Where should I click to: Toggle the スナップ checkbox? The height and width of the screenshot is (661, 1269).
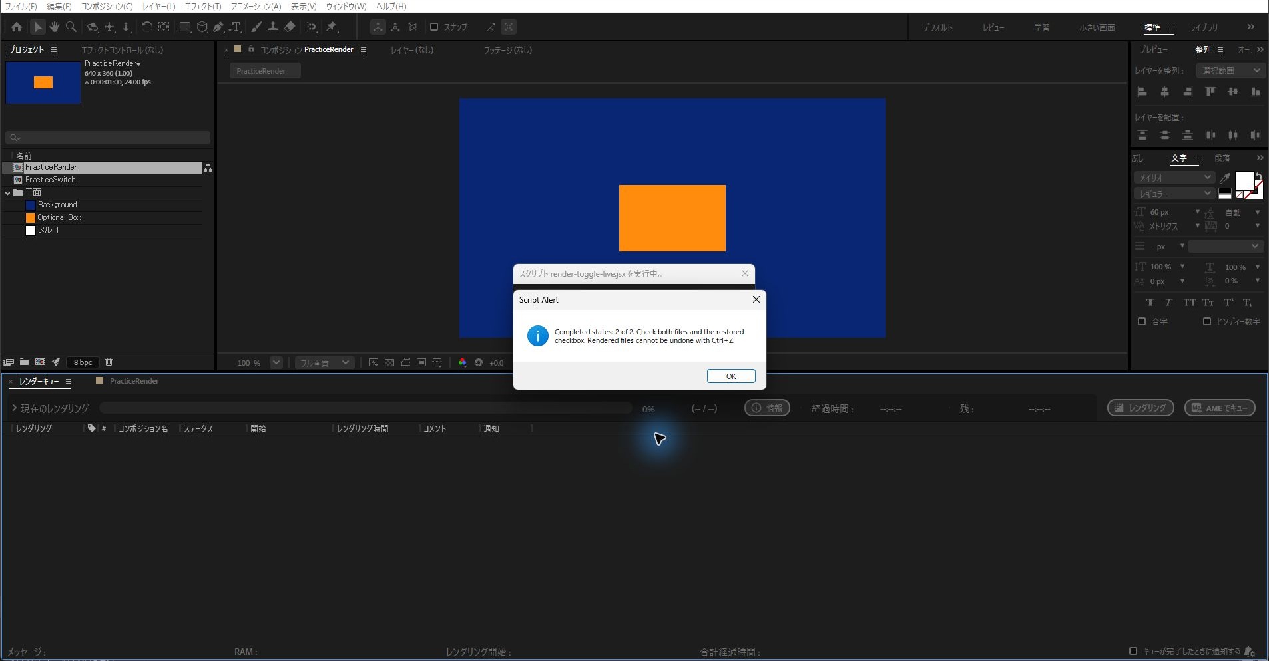(434, 27)
